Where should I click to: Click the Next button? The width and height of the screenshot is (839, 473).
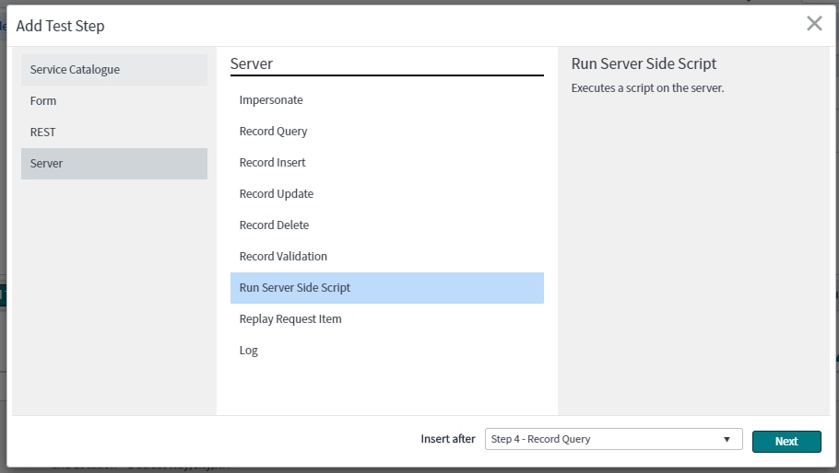click(786, 441)
